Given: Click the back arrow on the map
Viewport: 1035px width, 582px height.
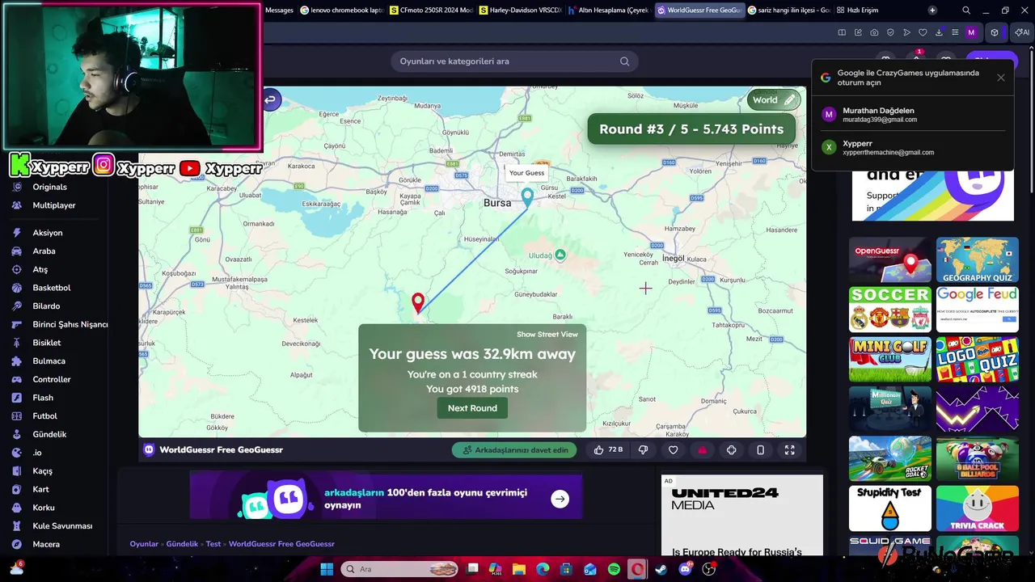Looking at the screenshot, I should [x=271, y=100].
